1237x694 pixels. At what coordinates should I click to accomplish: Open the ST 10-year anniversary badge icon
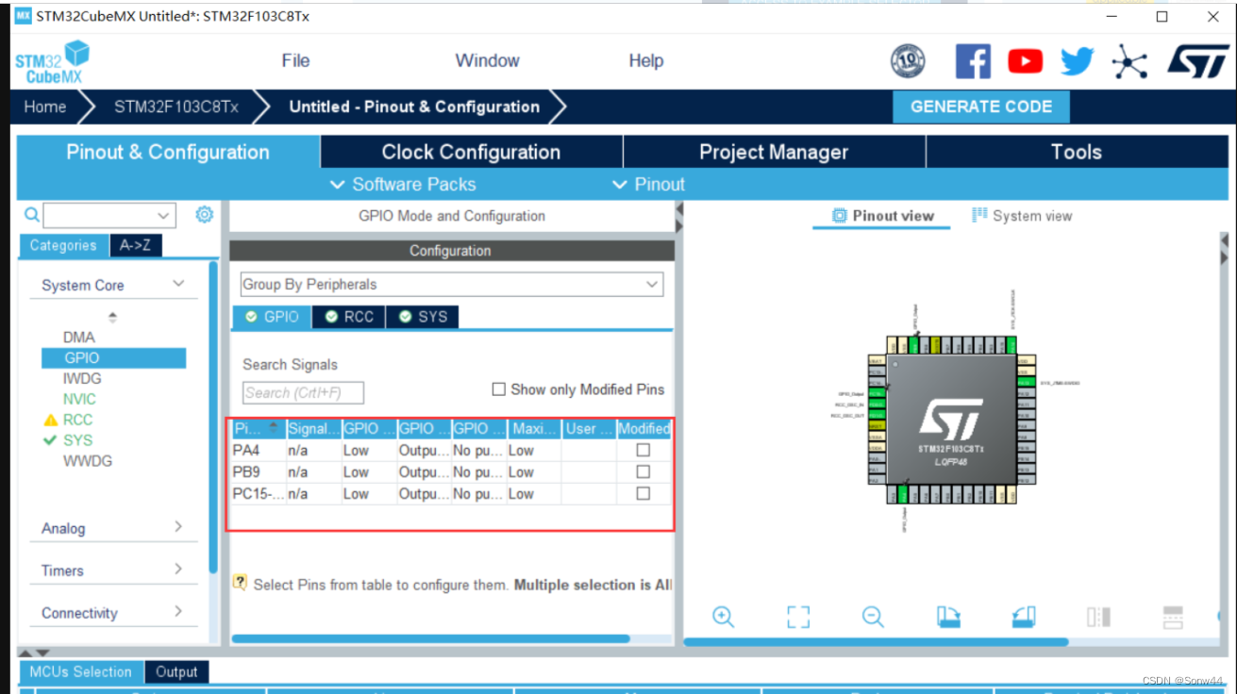(908, 62)
